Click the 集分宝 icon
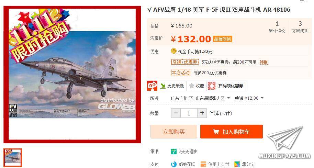314x168 pixels. (x=237, y=164)
